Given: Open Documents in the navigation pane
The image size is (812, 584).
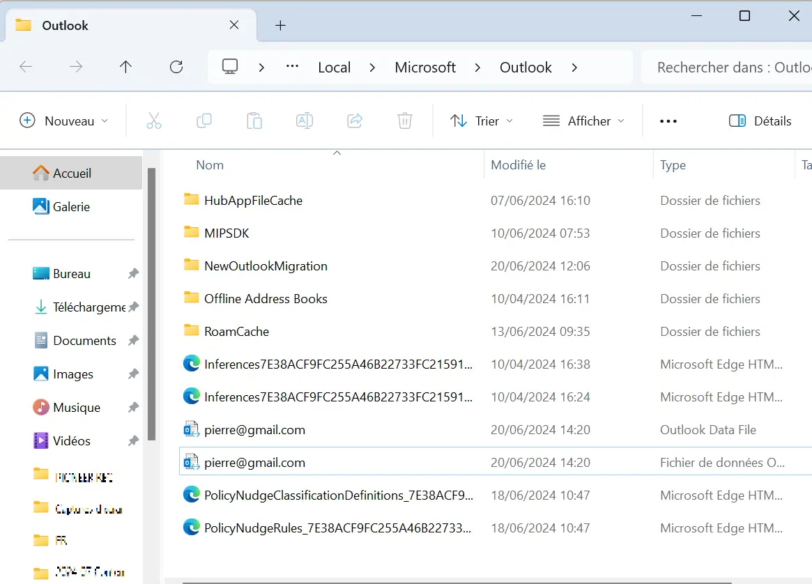Looking at the screenshot, I should click(71, 340).
